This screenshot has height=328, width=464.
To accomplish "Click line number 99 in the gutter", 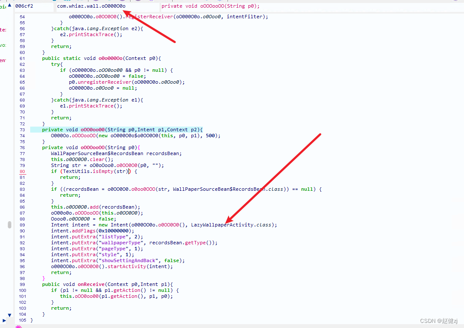I will 23,284.
